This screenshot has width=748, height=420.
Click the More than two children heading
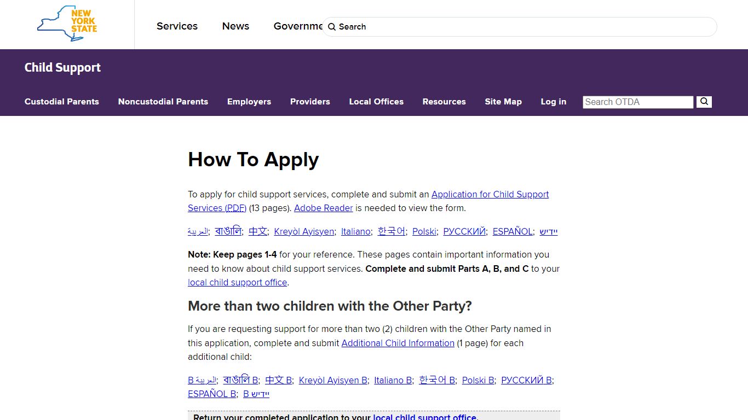click(x=330, y=306)
